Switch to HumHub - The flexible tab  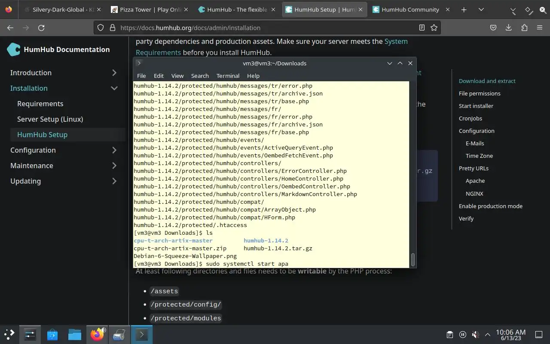[237, 9]
